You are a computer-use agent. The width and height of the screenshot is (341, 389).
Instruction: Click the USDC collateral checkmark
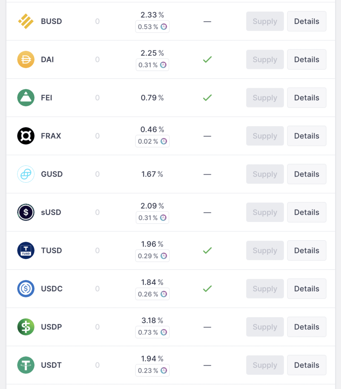tap(207, 289)
